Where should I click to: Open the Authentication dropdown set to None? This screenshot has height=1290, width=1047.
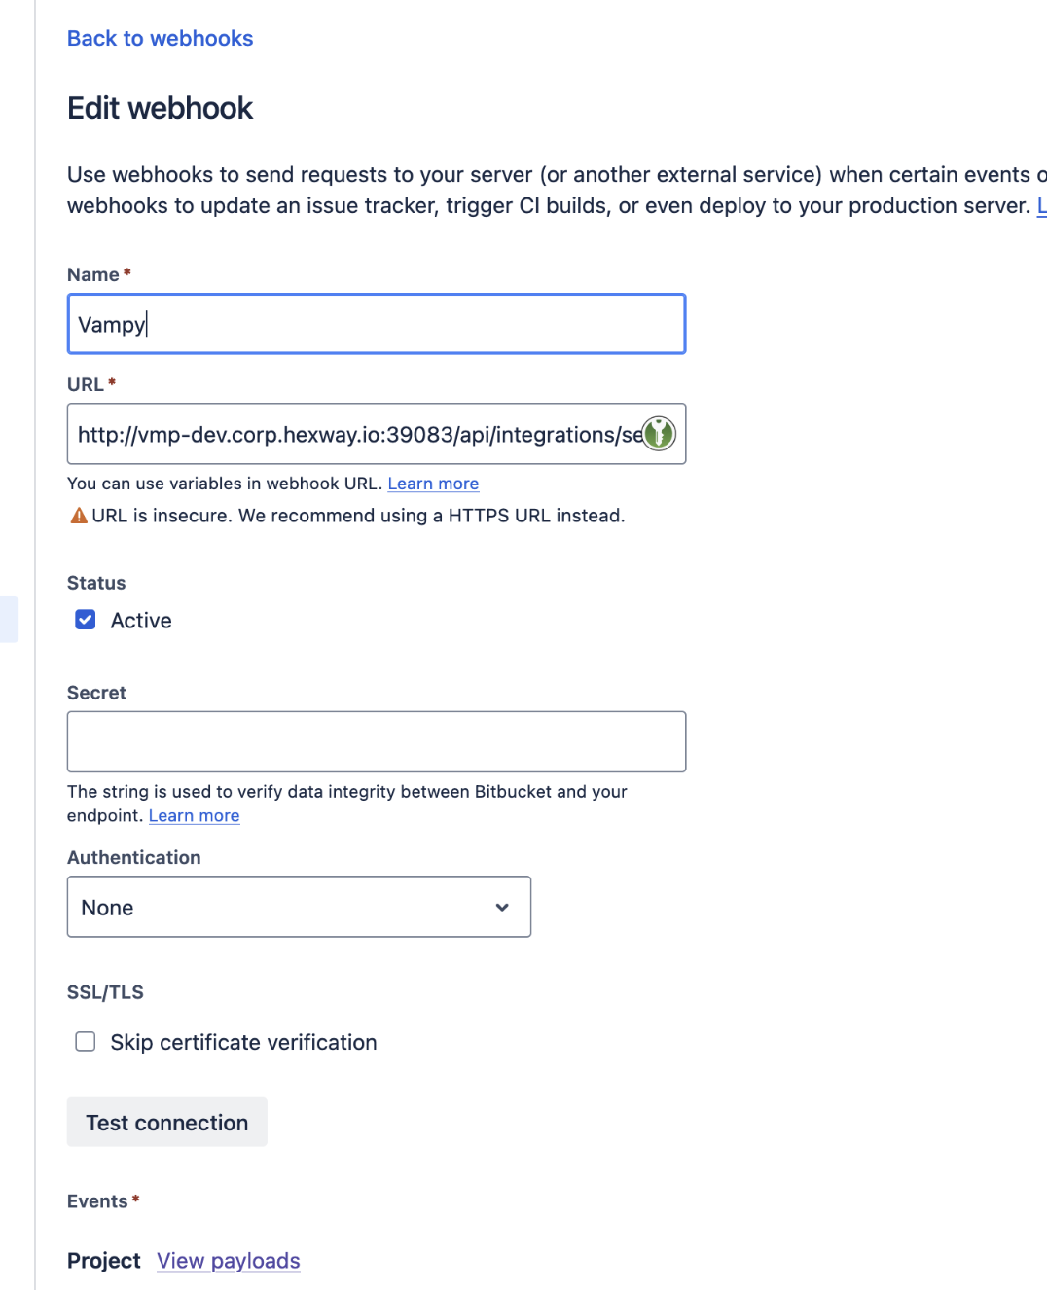[x=299, y=907]
